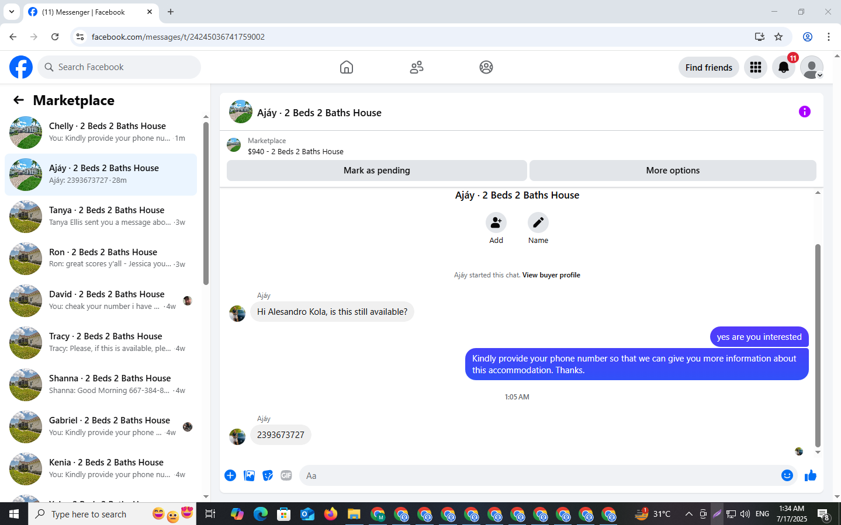
Task: Open notifications bell with 11 badge
Action: (784, 67)
